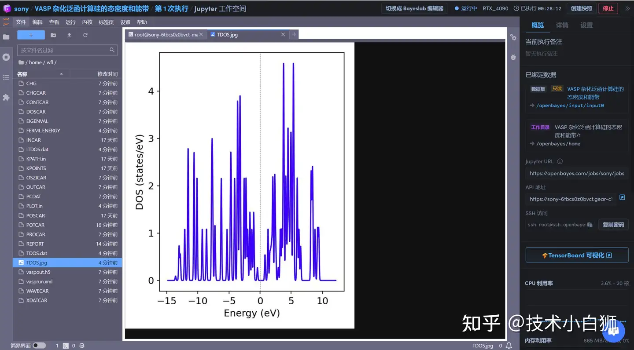634x350 pixels.
Task: Close the root@sony terminal tab
Action: pos(201,34)
